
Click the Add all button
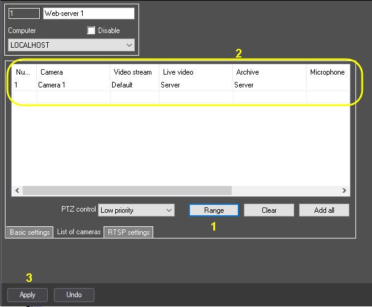(x=324, y=210)
